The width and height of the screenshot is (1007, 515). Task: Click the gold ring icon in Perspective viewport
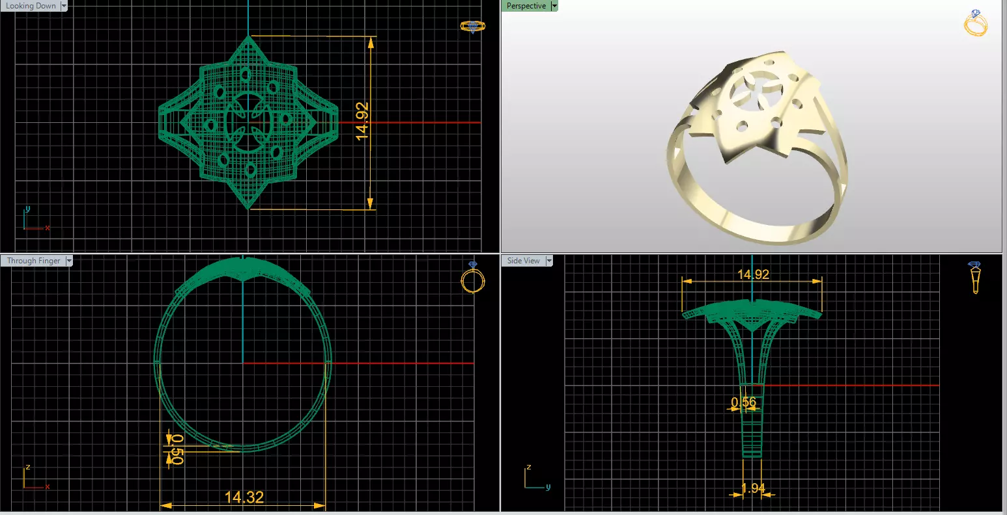(976, 23)
